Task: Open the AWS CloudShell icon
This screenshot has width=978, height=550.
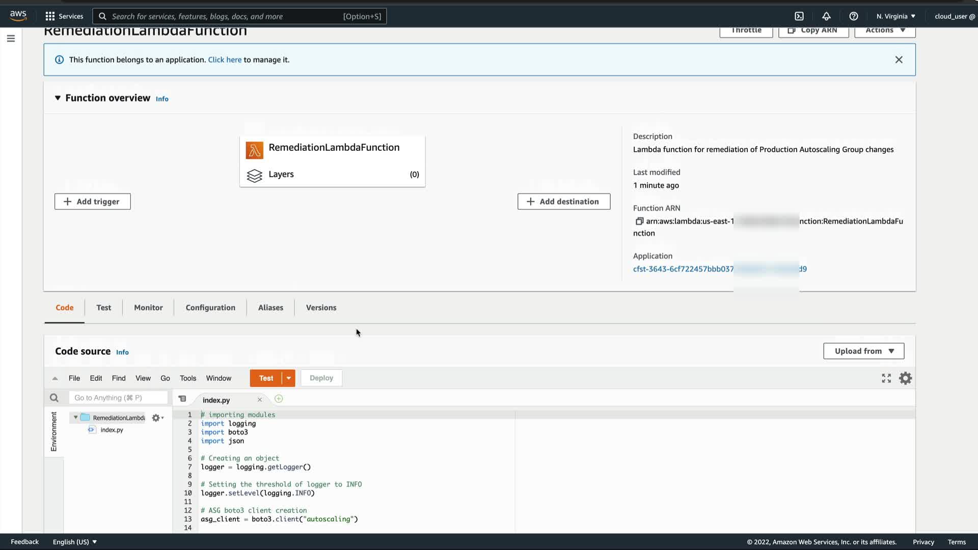Action: coord(799,16)
